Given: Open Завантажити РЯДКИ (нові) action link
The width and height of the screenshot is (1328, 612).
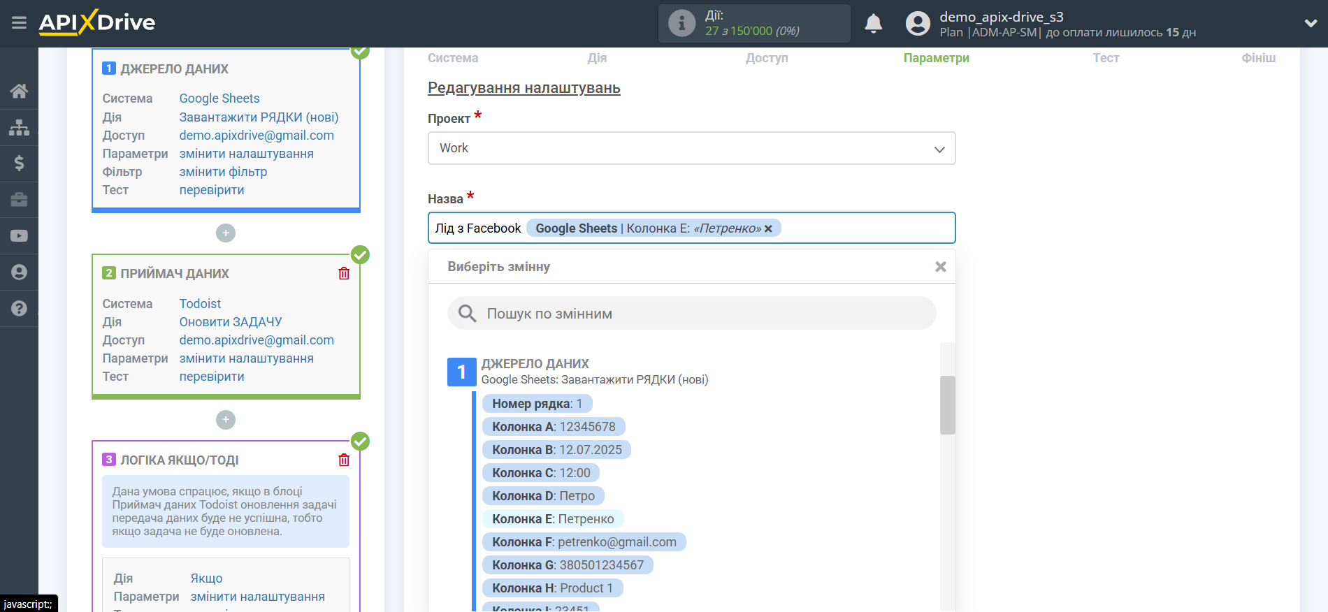Looking at the screenshot, I should 259,117.
